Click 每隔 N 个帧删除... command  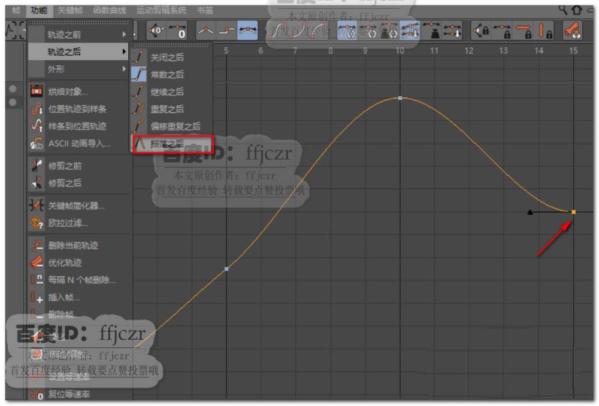tap(78, 280)
